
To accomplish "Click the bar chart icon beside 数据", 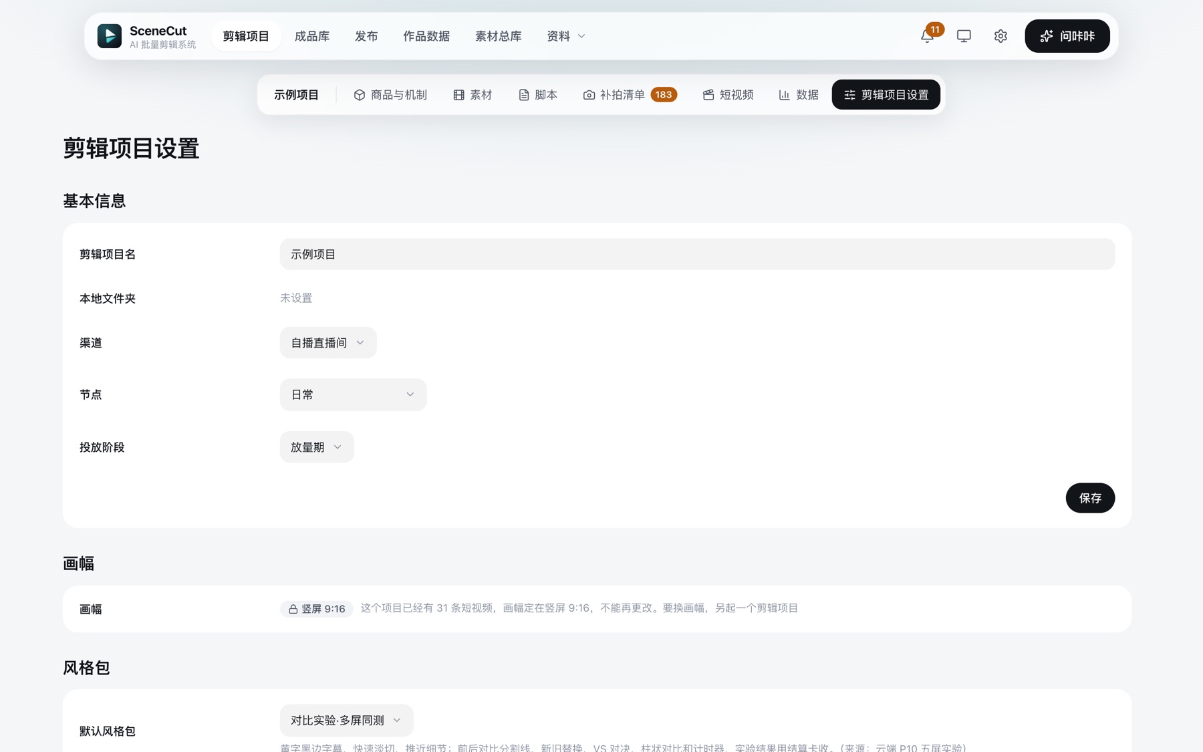I will click(785, 95).
